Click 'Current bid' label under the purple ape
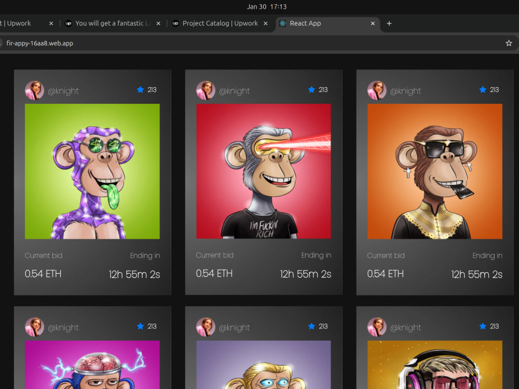 click(x=44, y=255)
